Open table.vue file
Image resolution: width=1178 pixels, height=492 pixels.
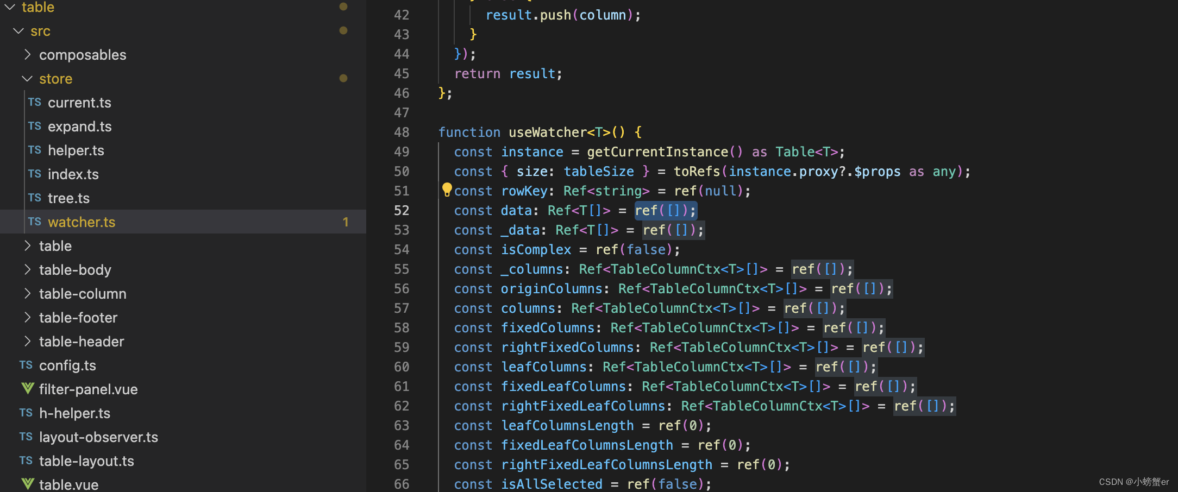pyautogui.click(x=68, y=484)
